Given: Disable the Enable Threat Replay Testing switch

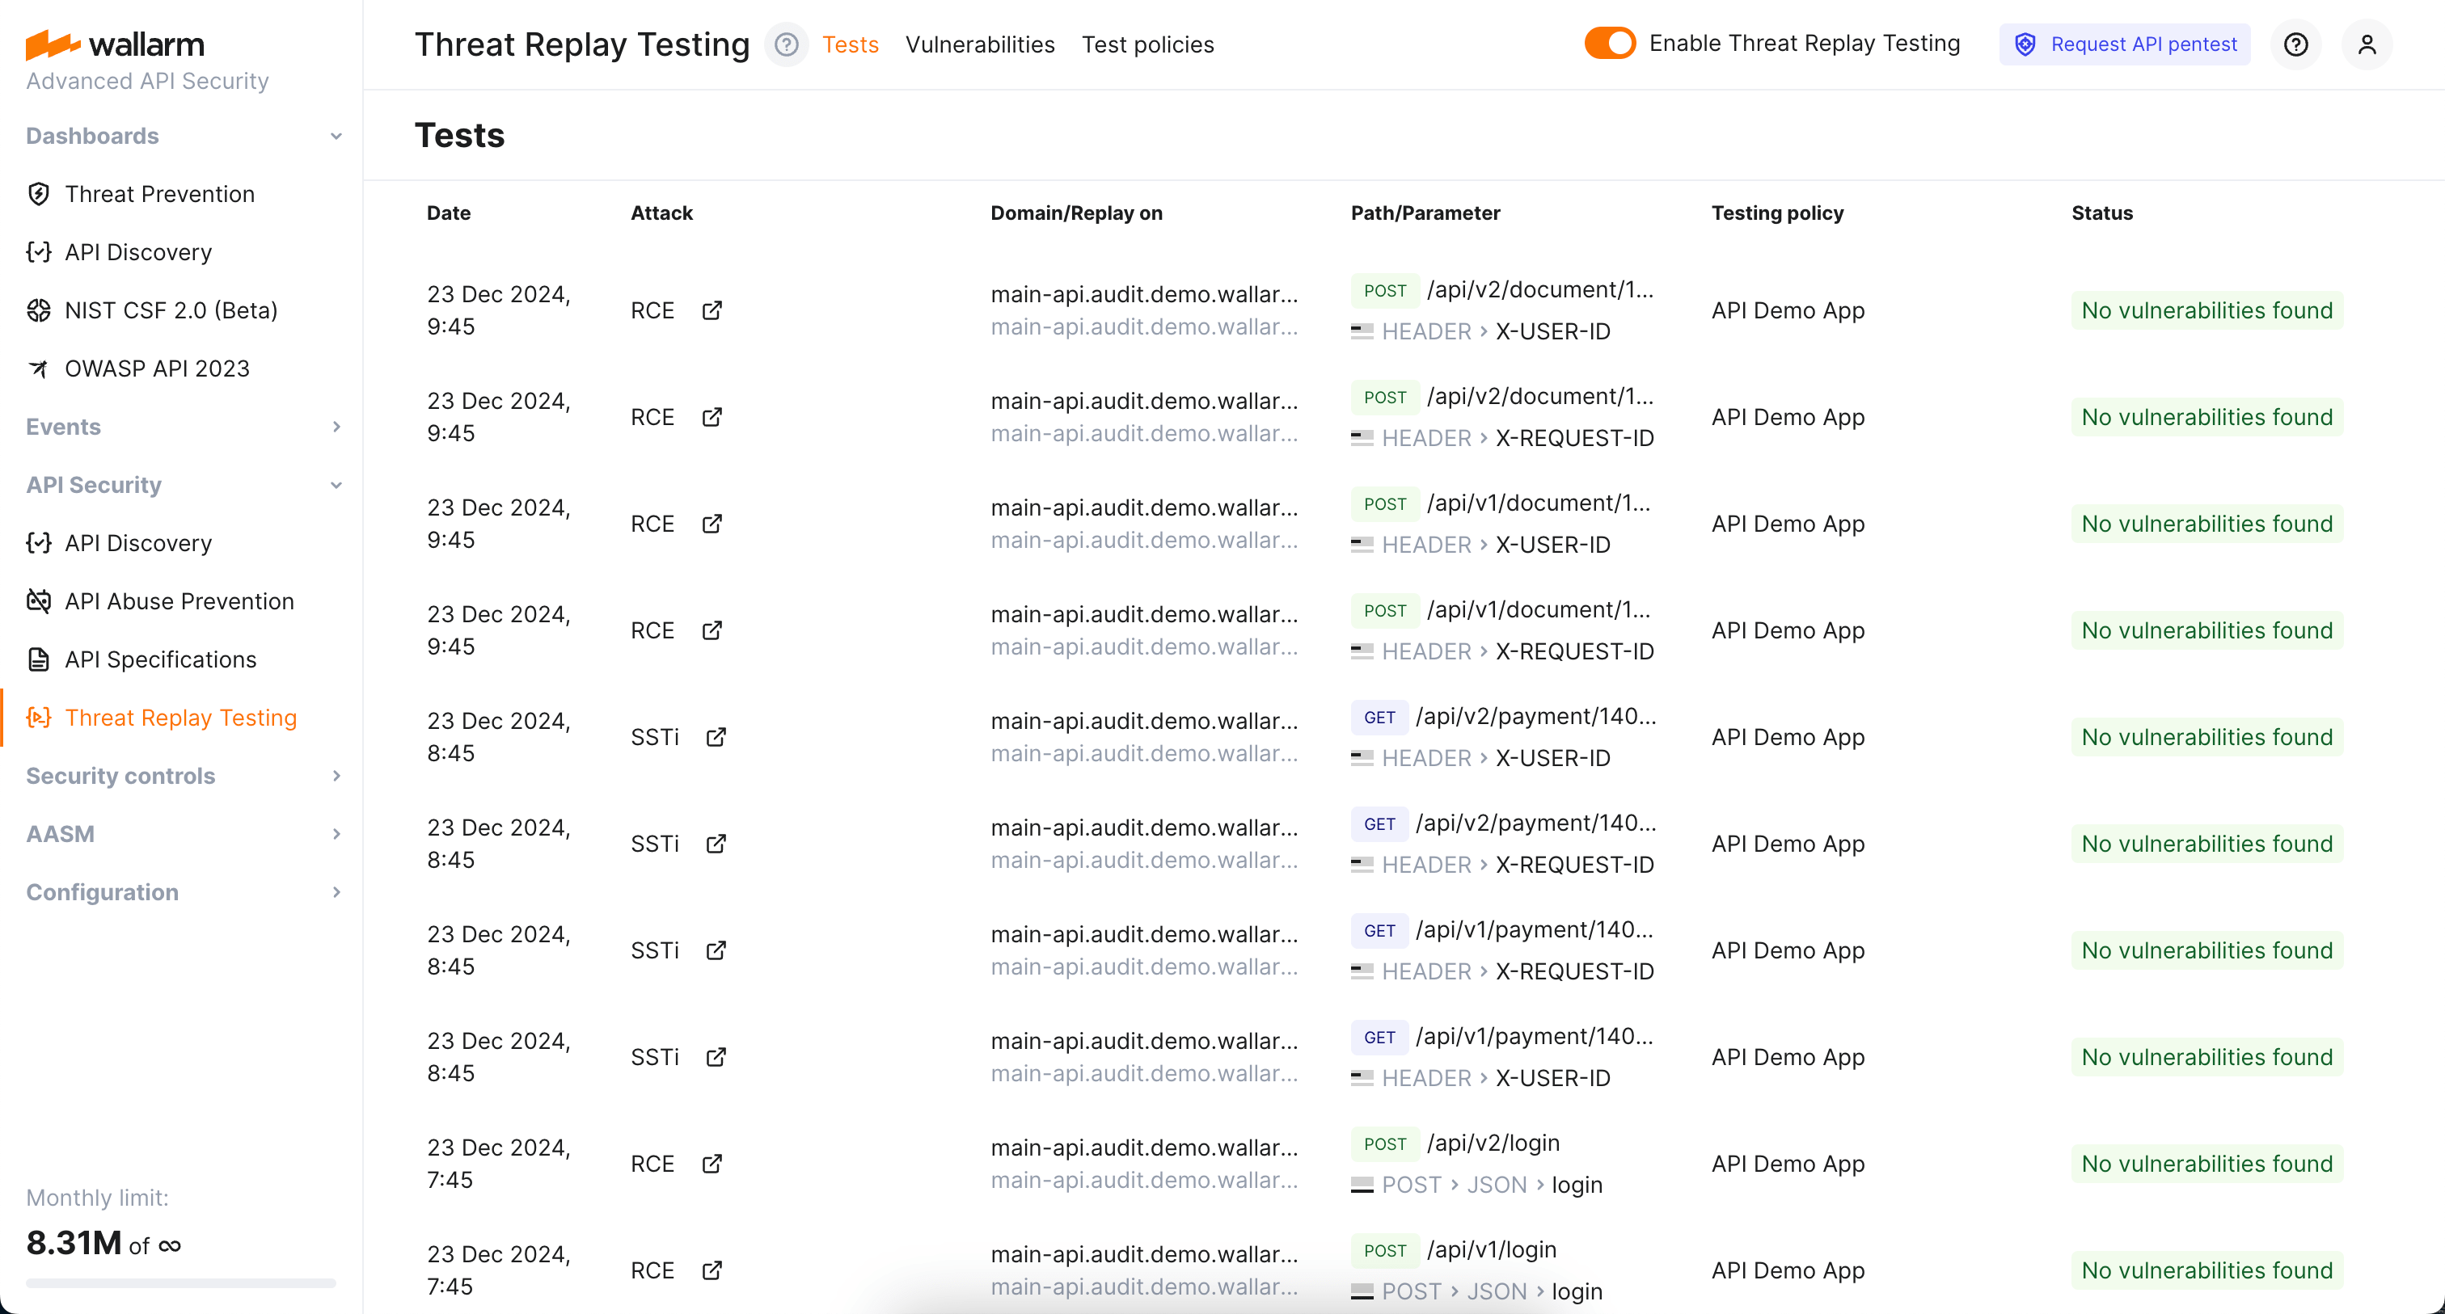Looking at the screenshot, I should [x=1610, y=44].
